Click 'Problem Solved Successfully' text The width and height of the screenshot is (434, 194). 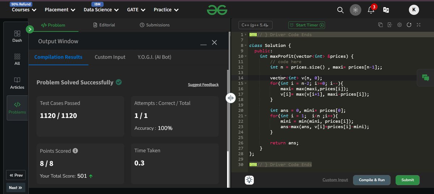(x=75, y=82)
